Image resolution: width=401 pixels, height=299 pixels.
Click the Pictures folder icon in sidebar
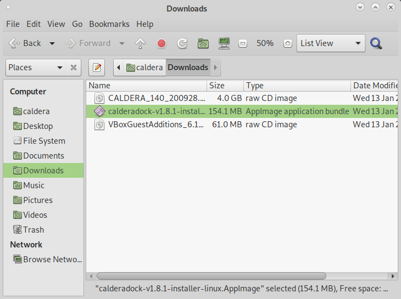click(x=18, y=200)
